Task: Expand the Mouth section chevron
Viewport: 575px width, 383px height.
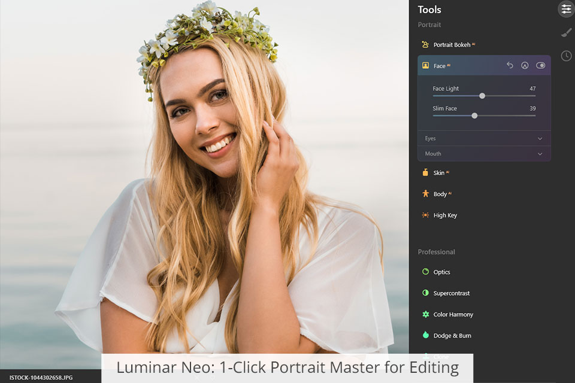Action: click(540, 154)
